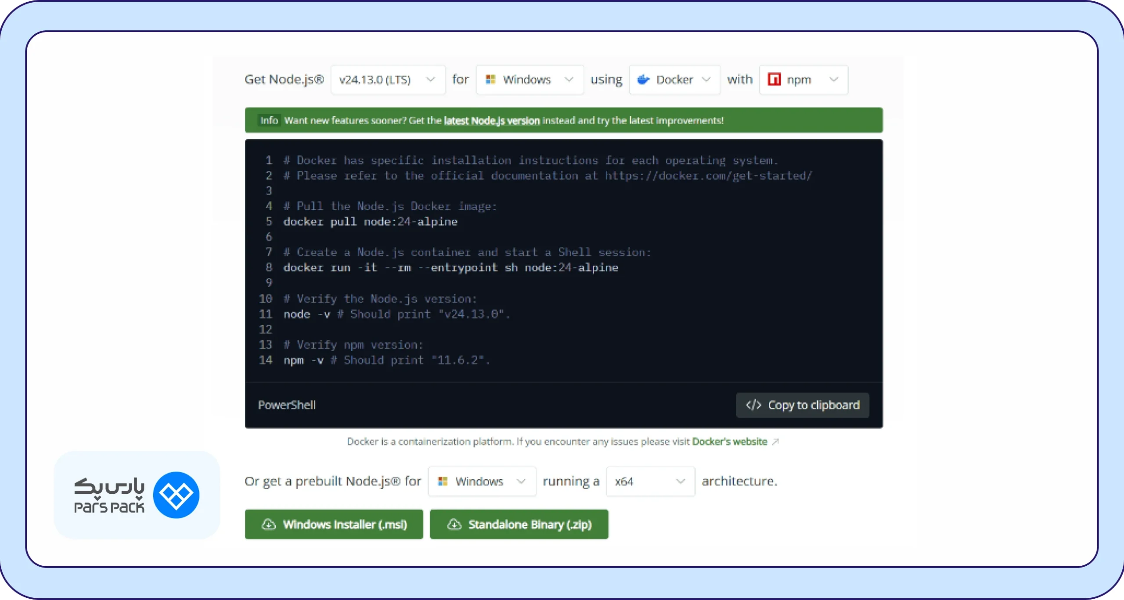Open the x64 architecture dropdown
Viewport: 1124px width, 600px height.
coord(650,481)
